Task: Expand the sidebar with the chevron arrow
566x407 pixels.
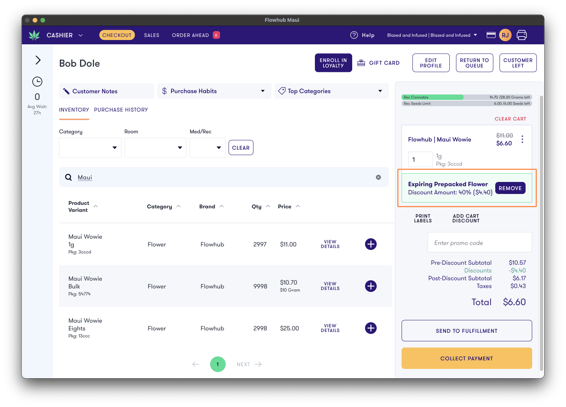Action: tap(38, 60)
